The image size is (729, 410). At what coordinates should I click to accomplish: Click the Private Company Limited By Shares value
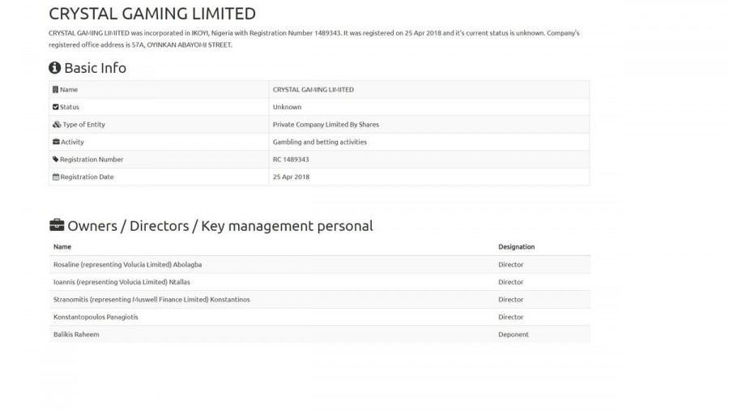pyautogui.click(x=326, y=125)
